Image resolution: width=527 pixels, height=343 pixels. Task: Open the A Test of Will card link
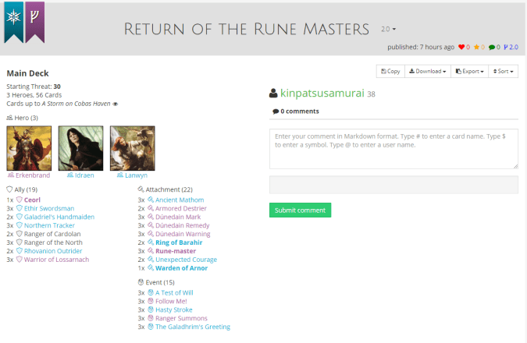[x=174, y=292]
